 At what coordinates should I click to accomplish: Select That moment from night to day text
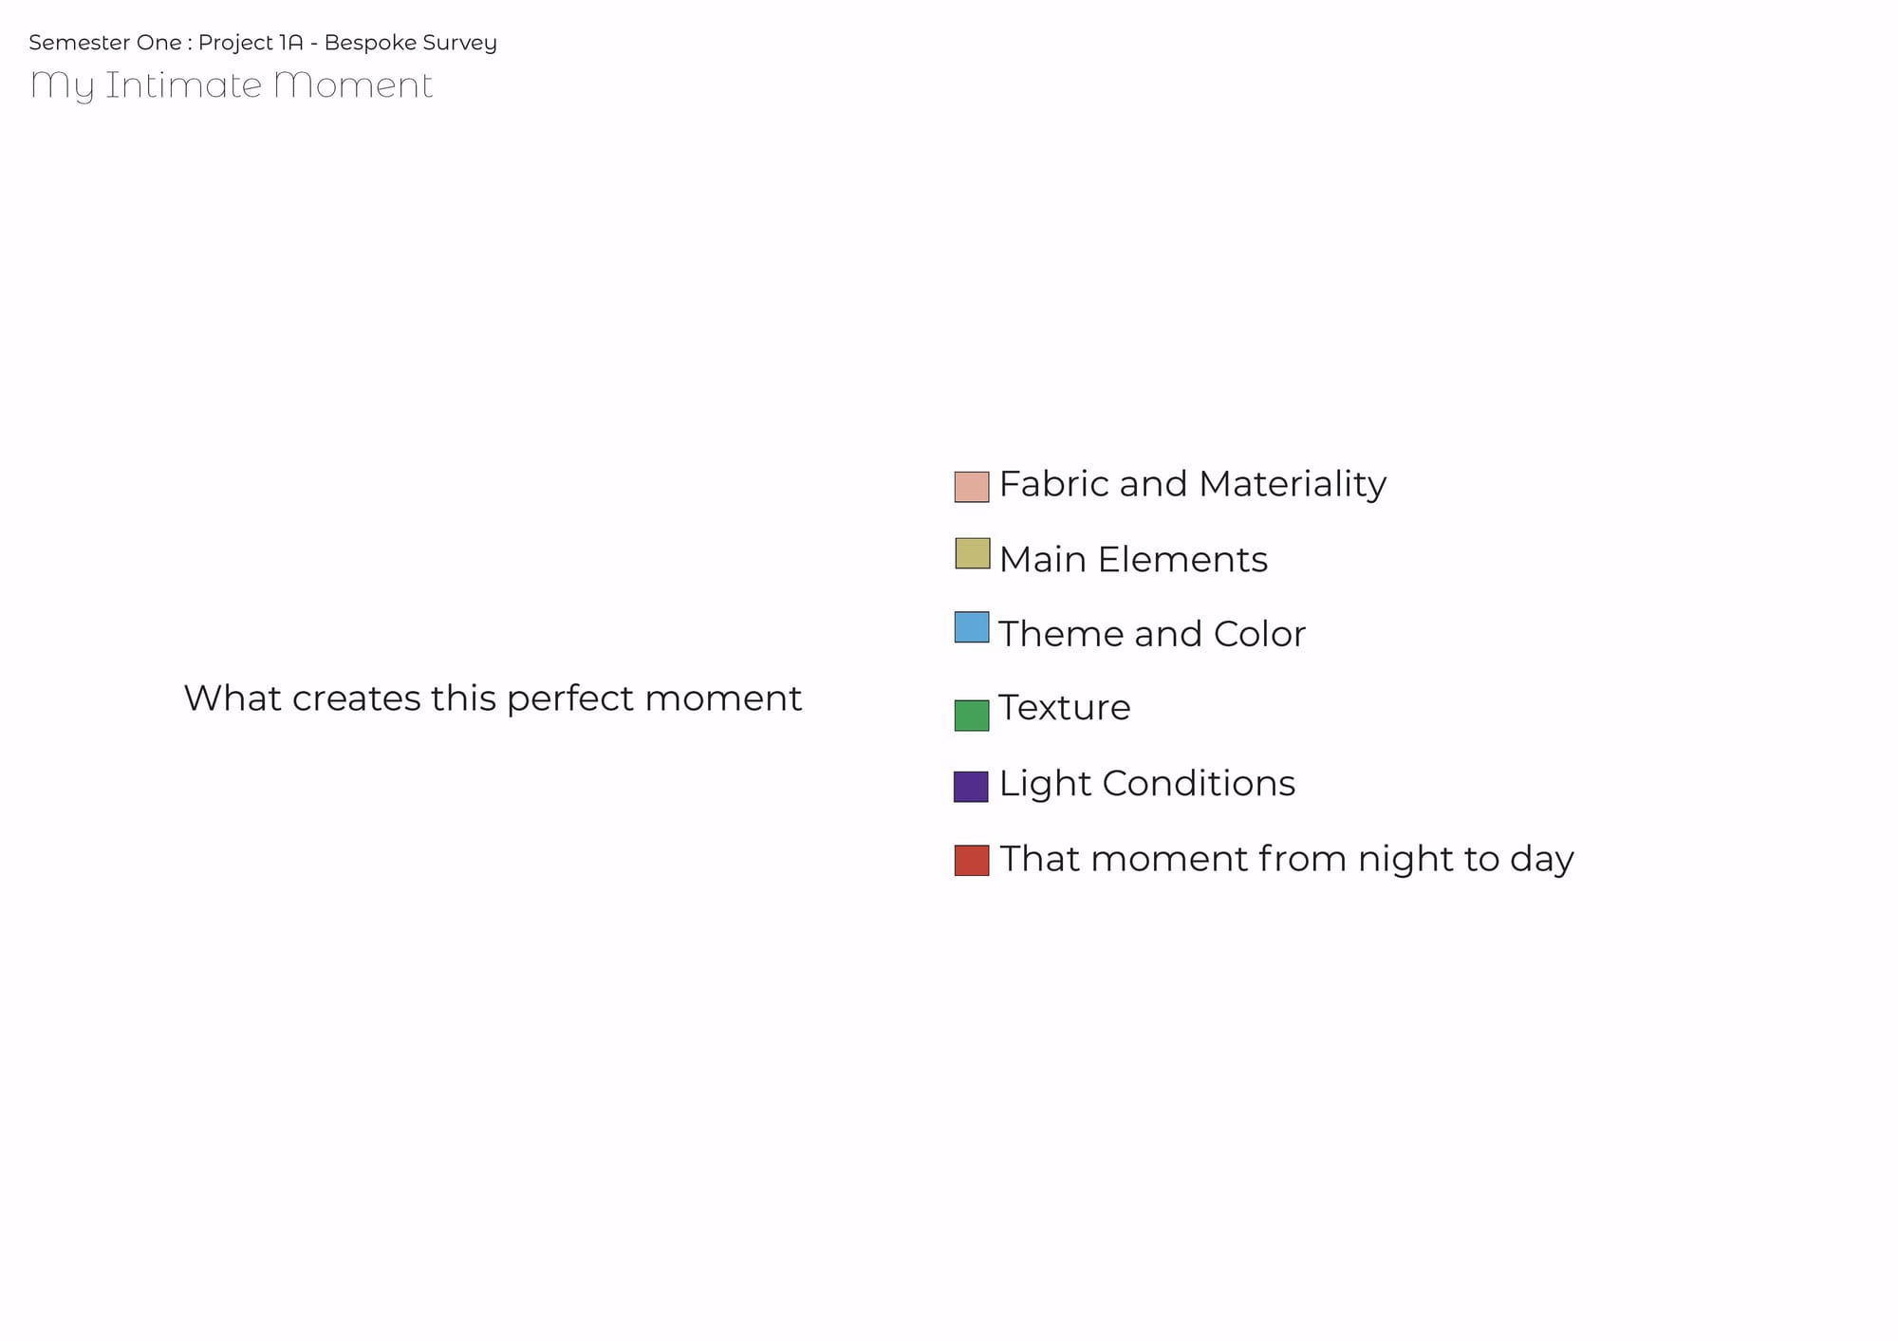pyautogui.click(x=1287, y=859)
